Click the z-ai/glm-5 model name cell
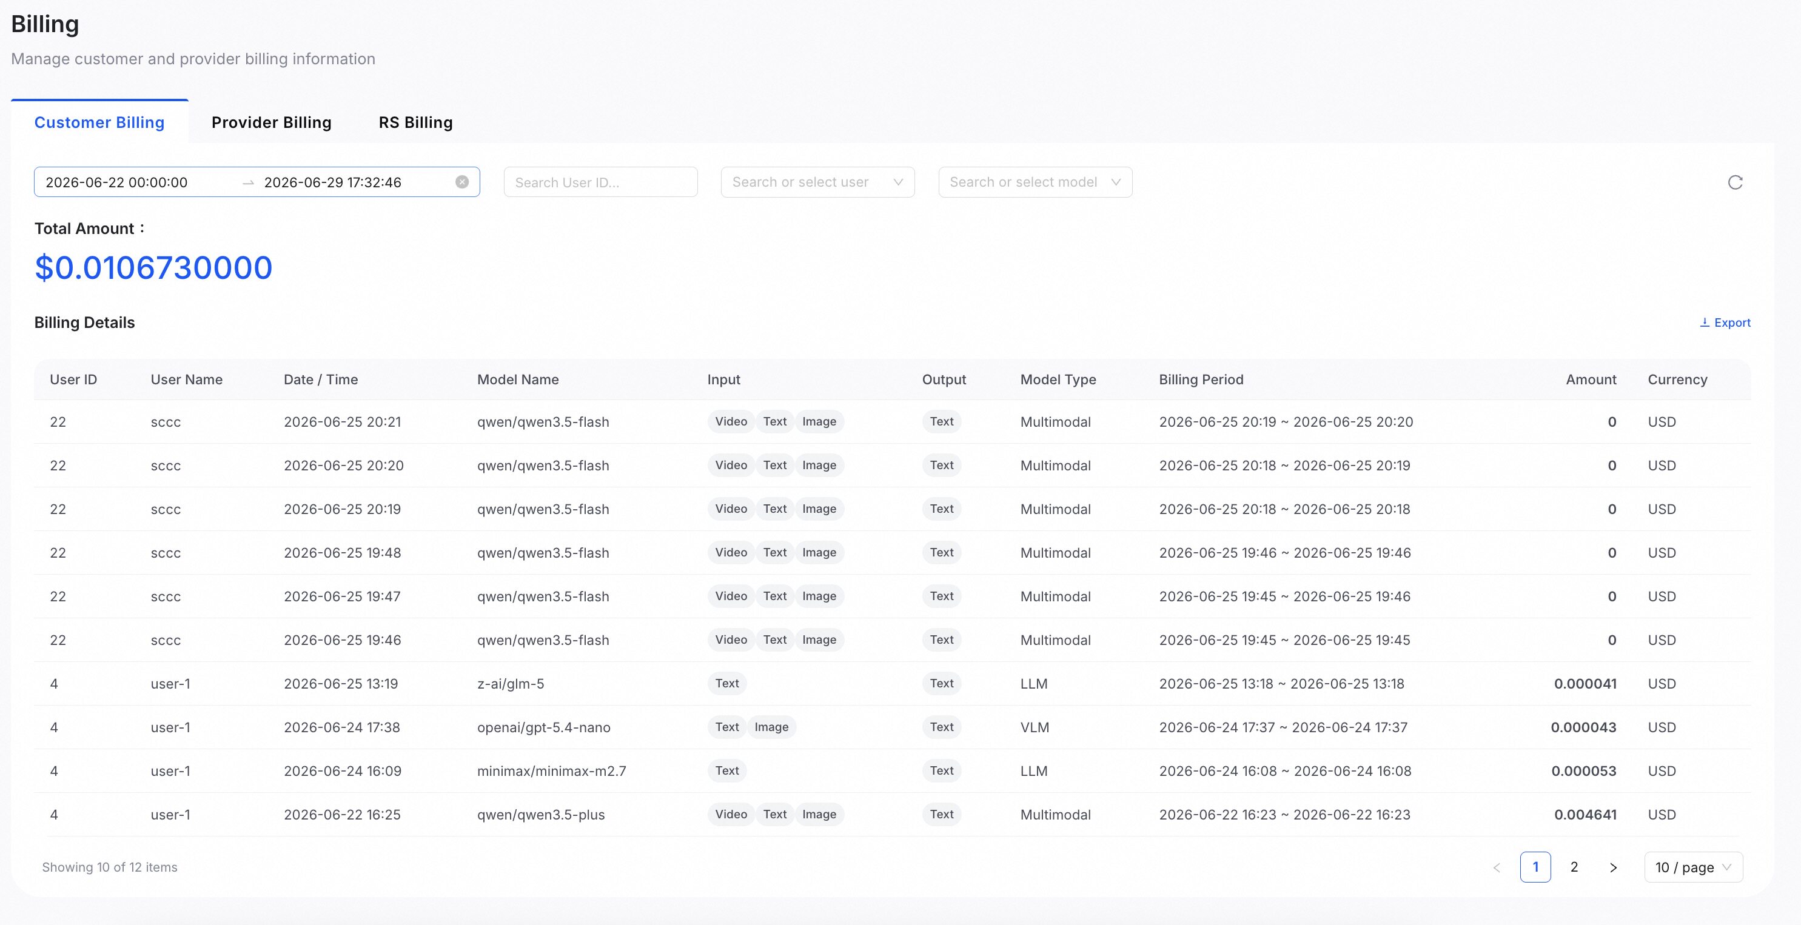 click(511, 683)
